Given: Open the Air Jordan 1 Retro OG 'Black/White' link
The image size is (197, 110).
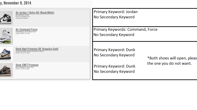Looking at the screenshot, I should pyautogui.click(x=35, y=12).
